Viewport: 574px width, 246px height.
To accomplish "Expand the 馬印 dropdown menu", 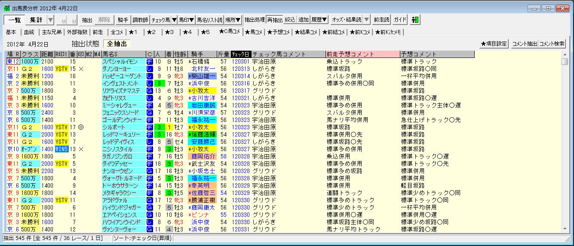I will 186,20.
